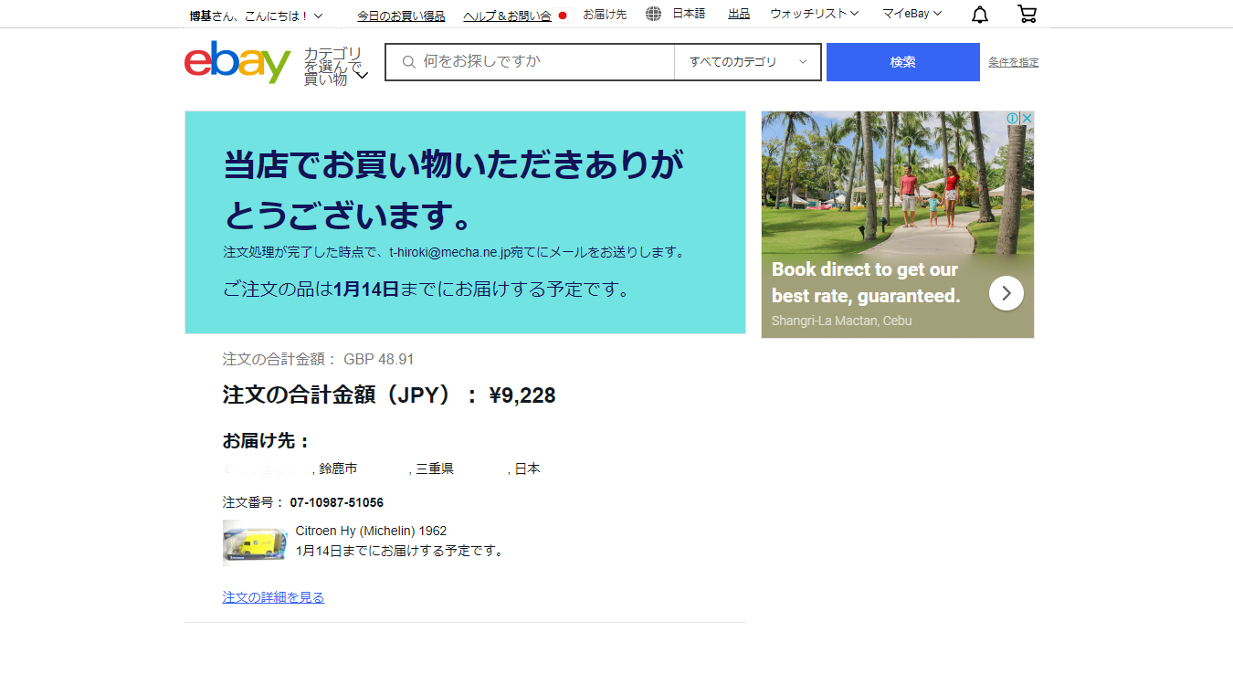
Task: Open the すべてのカテゴリ category dropdown
Action: click(x=748, y=62)
